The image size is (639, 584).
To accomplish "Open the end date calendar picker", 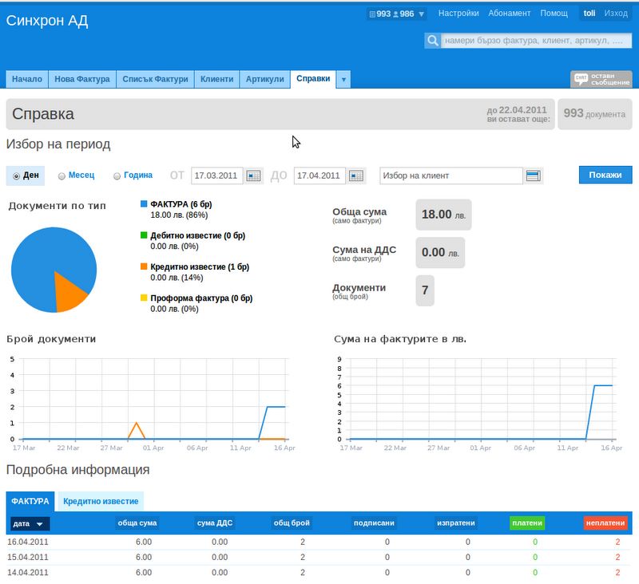I will tap(356, 176).
